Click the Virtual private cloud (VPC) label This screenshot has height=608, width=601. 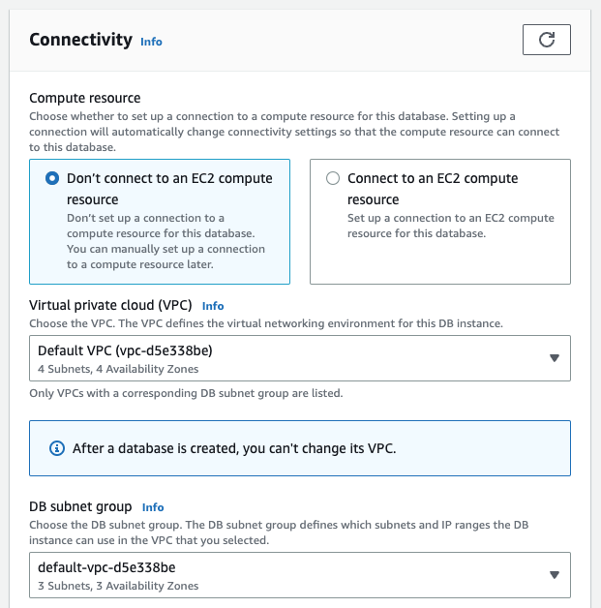pos(110,306)
